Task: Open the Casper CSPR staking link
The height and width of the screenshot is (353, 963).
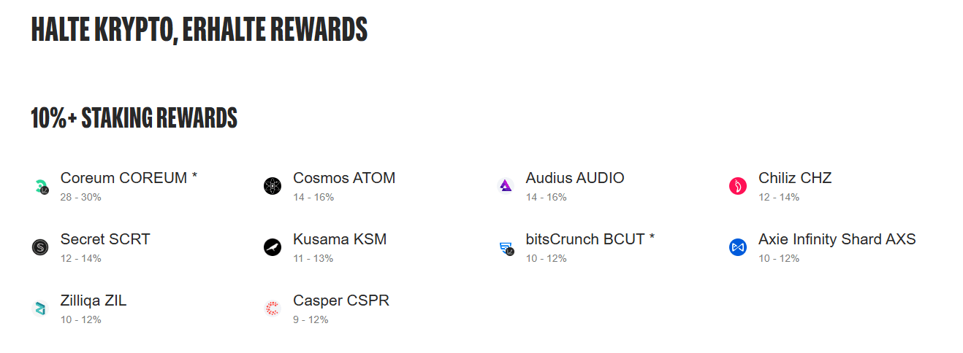Action: (341, 300)
